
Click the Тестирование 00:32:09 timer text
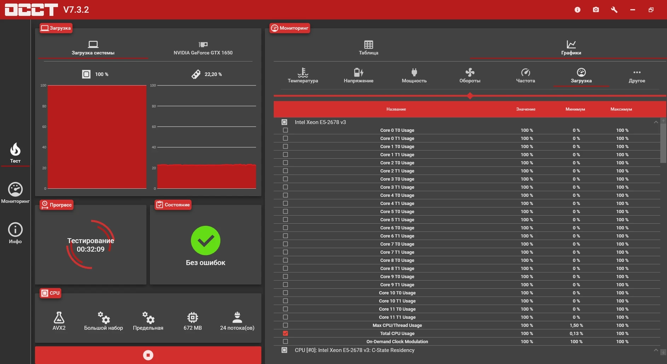pos(91,245)
